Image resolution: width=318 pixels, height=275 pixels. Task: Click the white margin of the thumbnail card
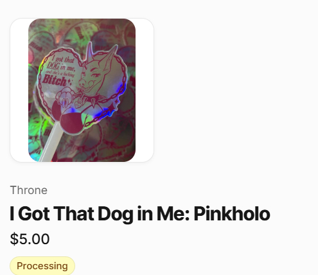pos(19,90)
